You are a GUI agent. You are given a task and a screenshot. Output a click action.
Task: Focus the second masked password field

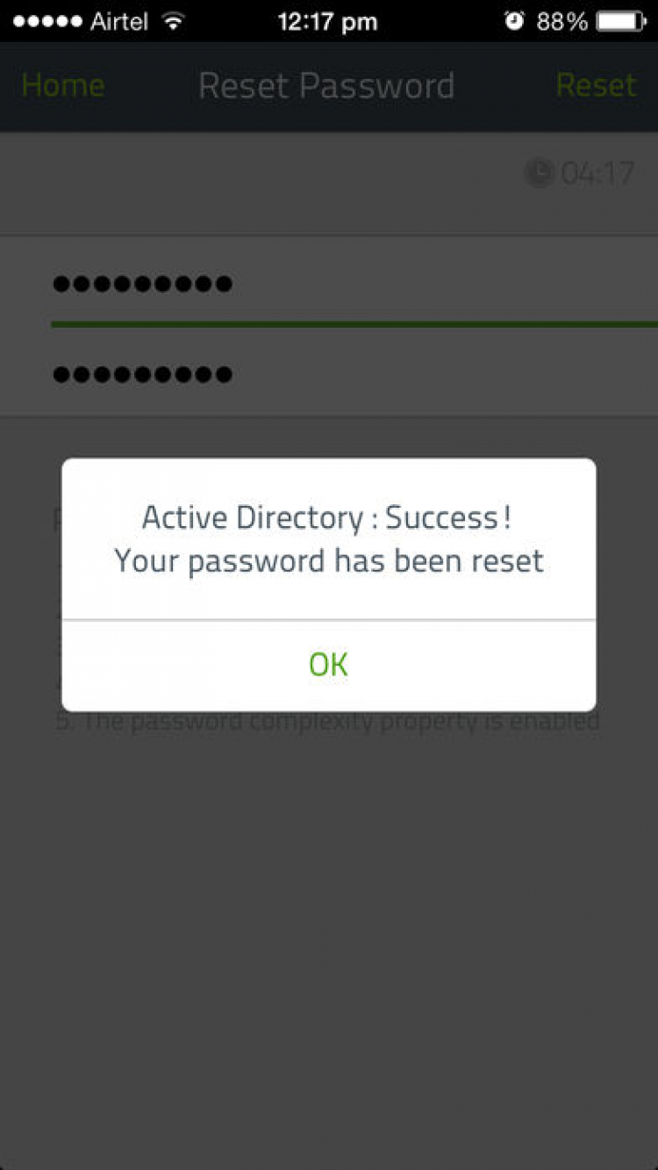(x=354, y=374)
